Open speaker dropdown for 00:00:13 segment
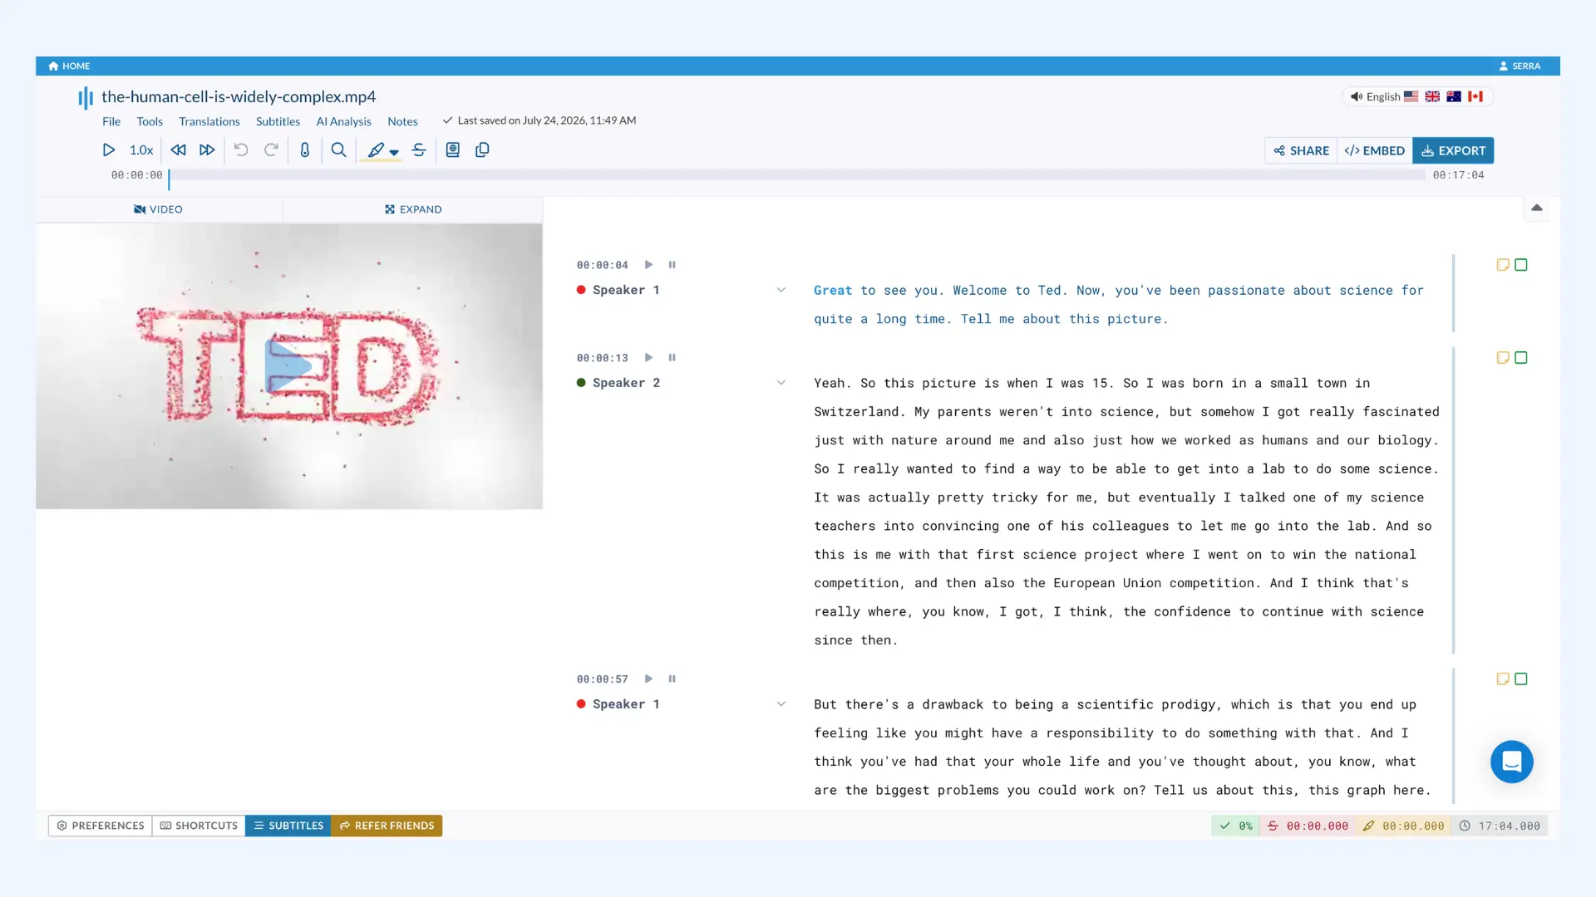The width and height of the screenshot is (1596, 897). coord(781,383)
